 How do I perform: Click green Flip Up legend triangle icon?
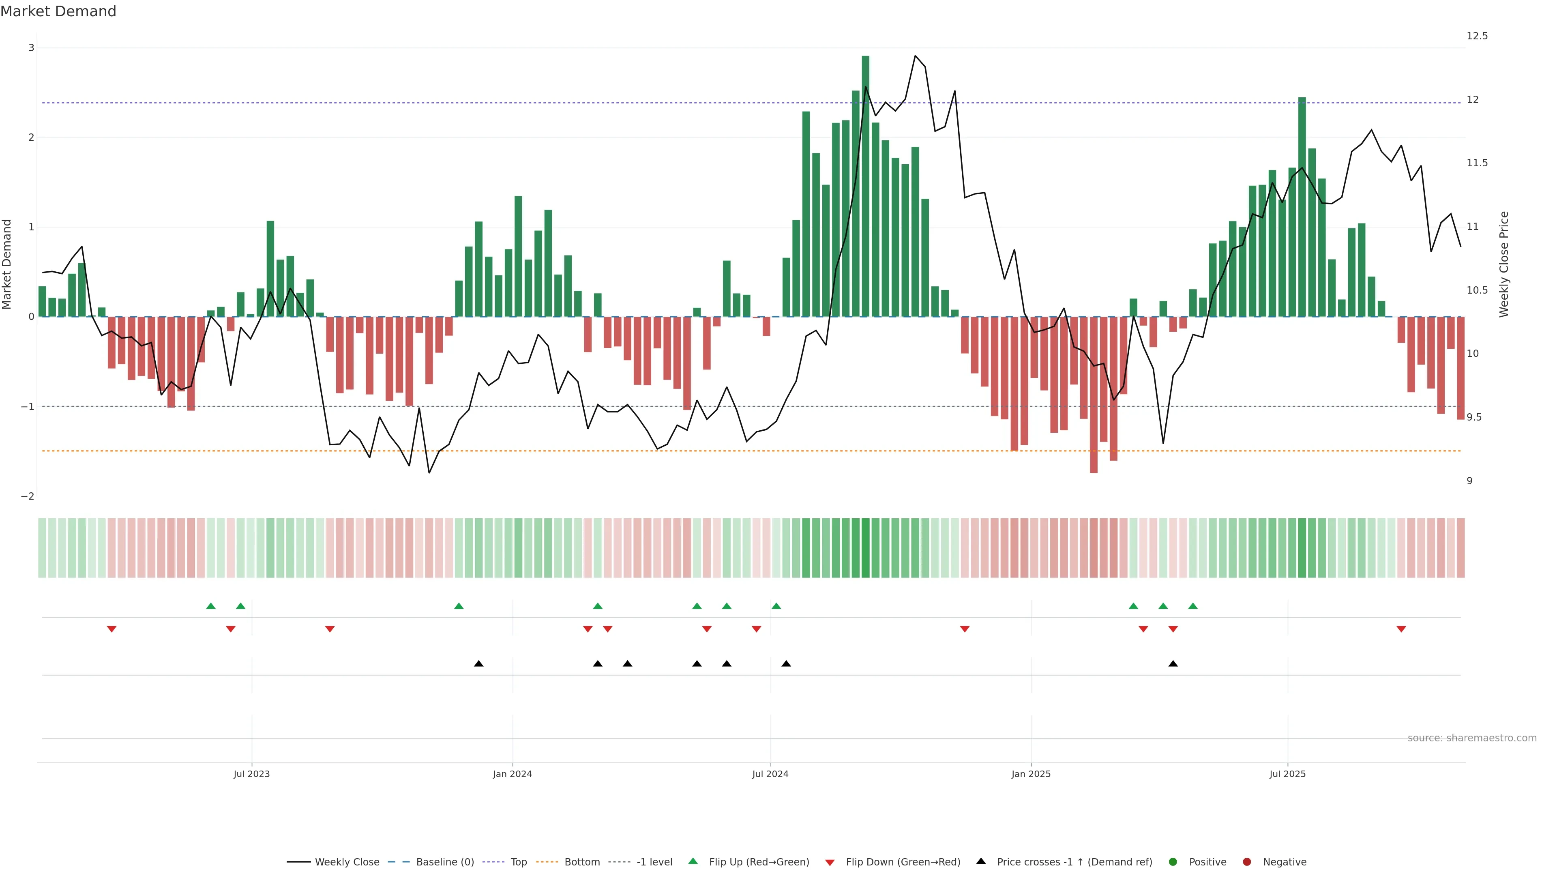(x=693, y=861)
